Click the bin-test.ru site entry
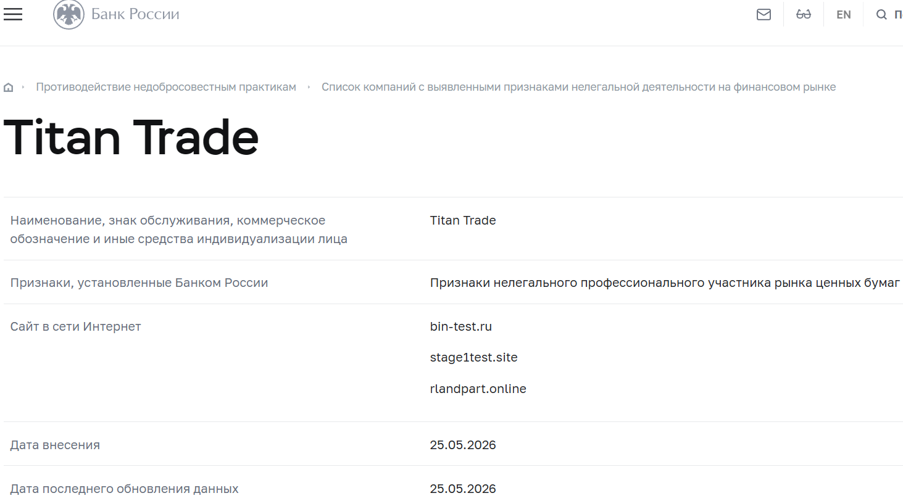This screenshot has width=903, height=501. pyautogui.click(x=461, y=326)
